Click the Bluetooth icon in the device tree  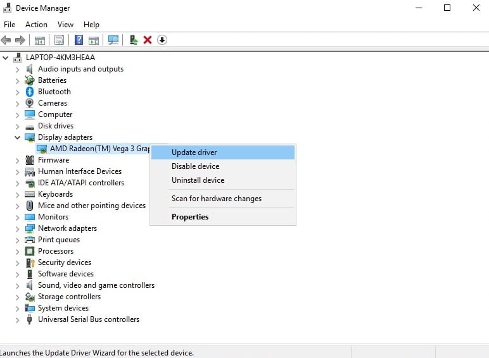[x=30, y=92]
